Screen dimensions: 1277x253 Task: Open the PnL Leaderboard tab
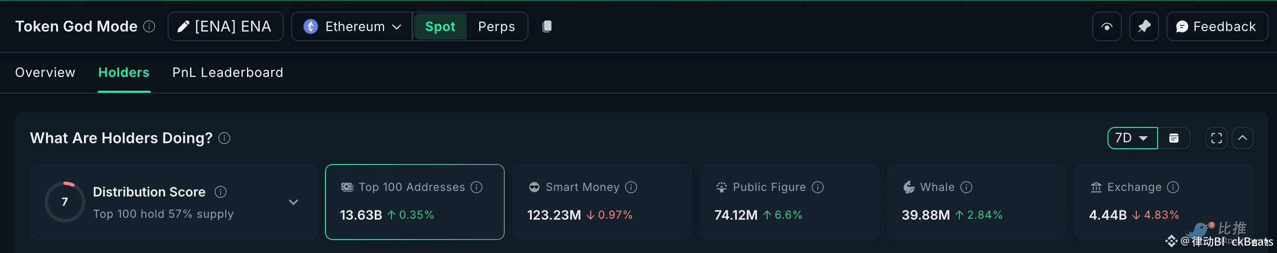228,73
